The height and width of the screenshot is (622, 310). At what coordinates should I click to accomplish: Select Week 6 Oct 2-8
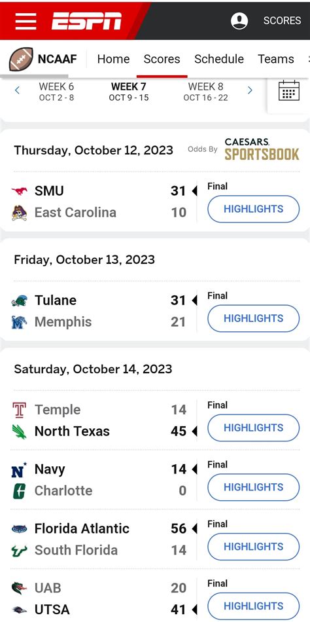pyautogui.click(x=56, y=92)
